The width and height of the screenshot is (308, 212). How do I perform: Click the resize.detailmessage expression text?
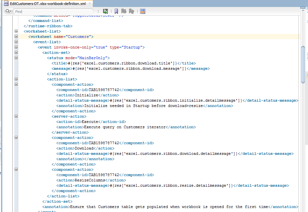[x=171, y=185]
